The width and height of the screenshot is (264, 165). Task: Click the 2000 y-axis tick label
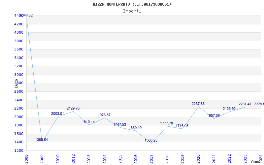(19, 117)
